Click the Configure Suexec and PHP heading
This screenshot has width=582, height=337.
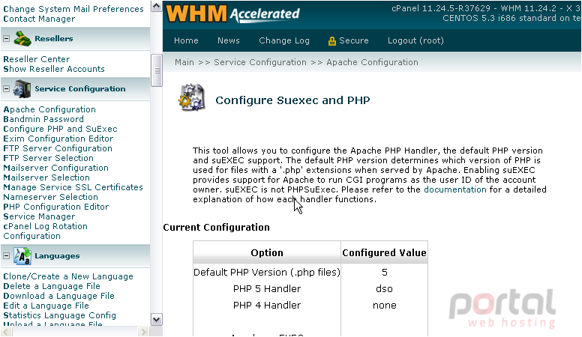pos(292,100)
